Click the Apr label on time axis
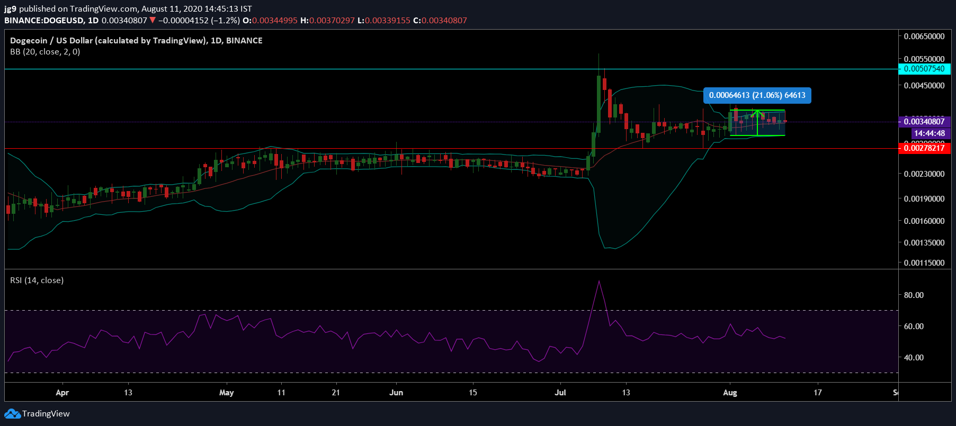The width and height of the screenshot is (956, 426). point(62,393)
